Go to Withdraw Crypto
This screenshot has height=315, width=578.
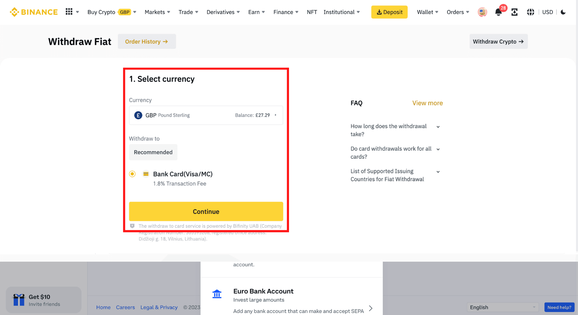(498, 41)
